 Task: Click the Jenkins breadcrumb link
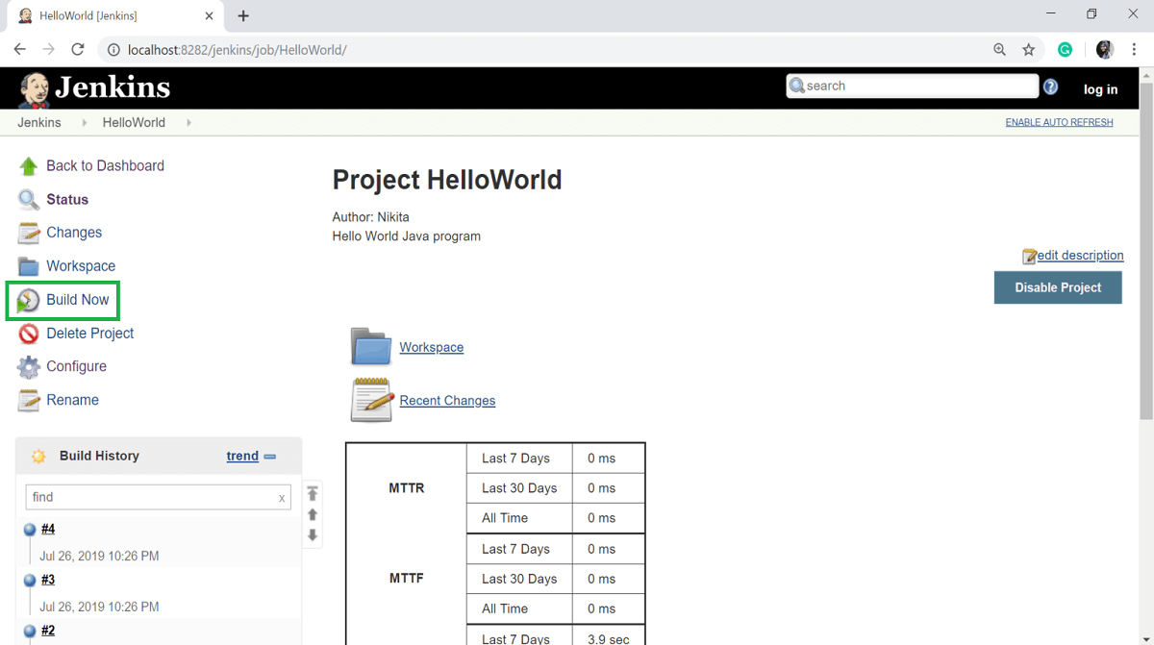tap(39, 123)
